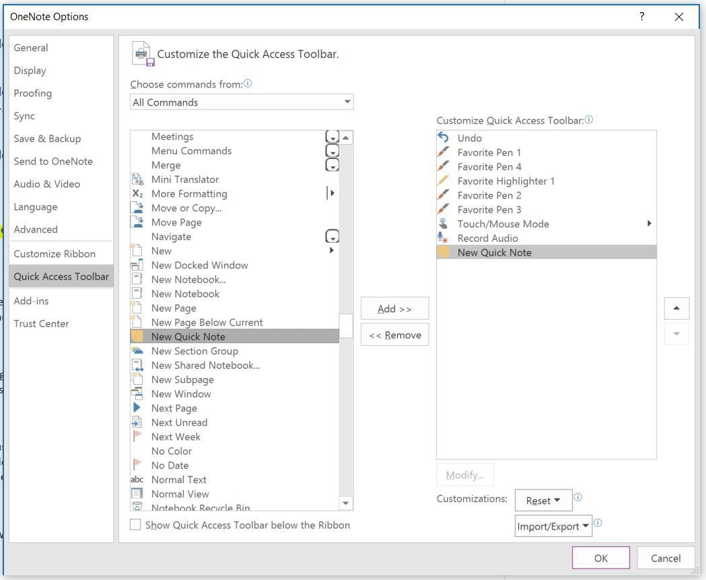Click the Favorite Highlighter 1 icon
Viewport: 706px width, 580px height.
click(x=444, y=180)
